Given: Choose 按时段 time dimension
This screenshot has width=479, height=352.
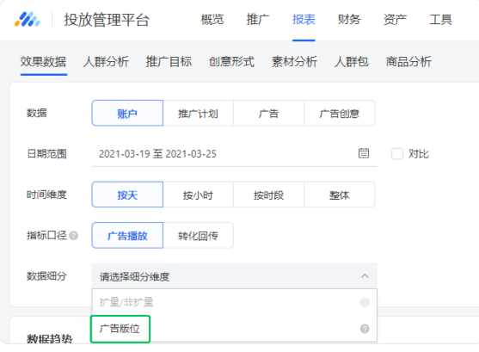Looking at the screenshot, I should [268, 195].
